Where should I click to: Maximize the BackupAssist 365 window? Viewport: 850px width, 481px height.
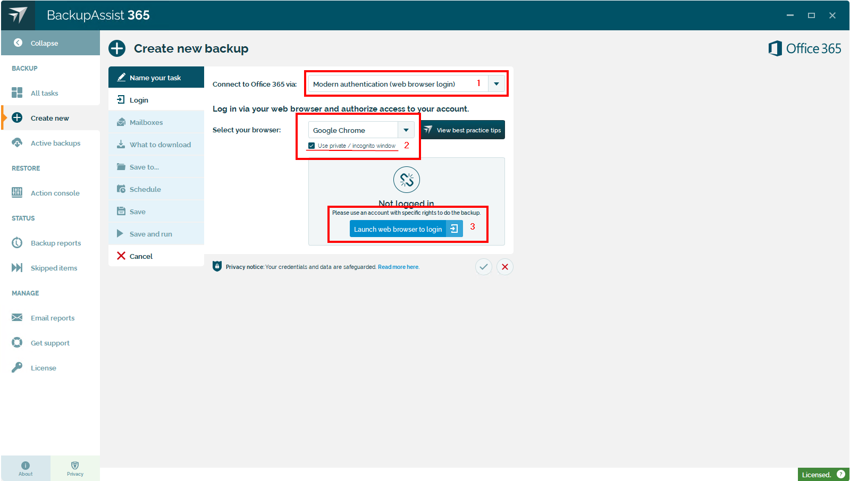point(811,15)
